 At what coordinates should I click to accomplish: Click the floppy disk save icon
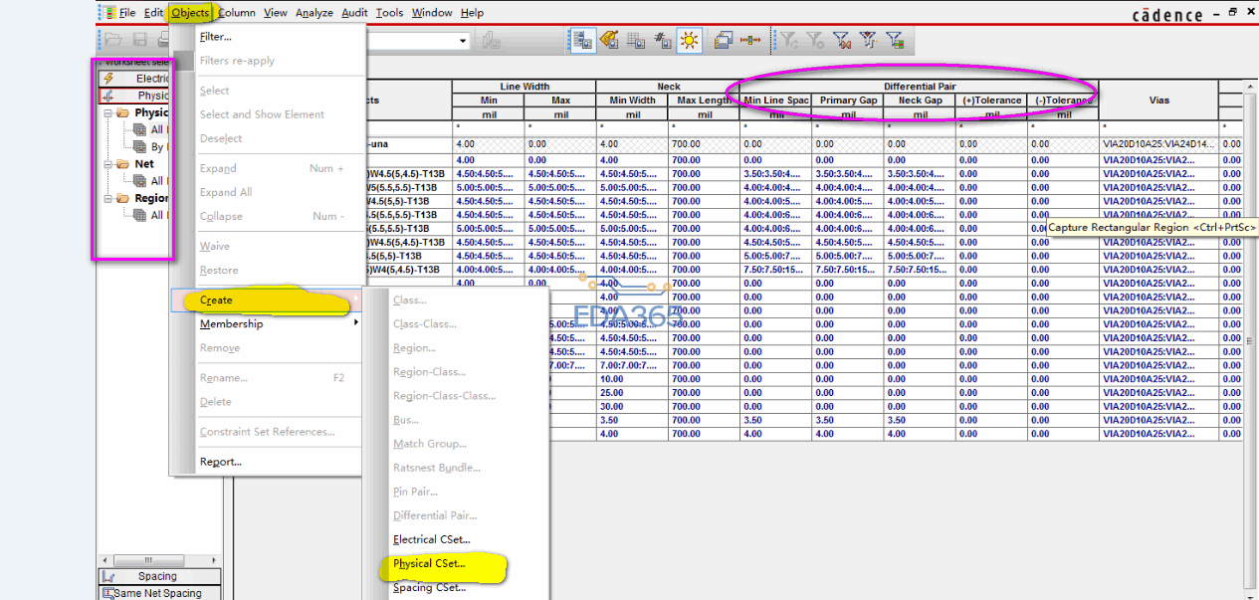(x=139, y=40)
